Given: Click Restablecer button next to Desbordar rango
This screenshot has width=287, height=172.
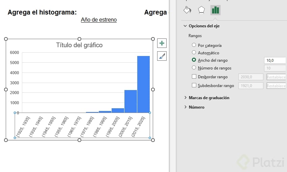Looking at the screenshot, I should [276, 77].
